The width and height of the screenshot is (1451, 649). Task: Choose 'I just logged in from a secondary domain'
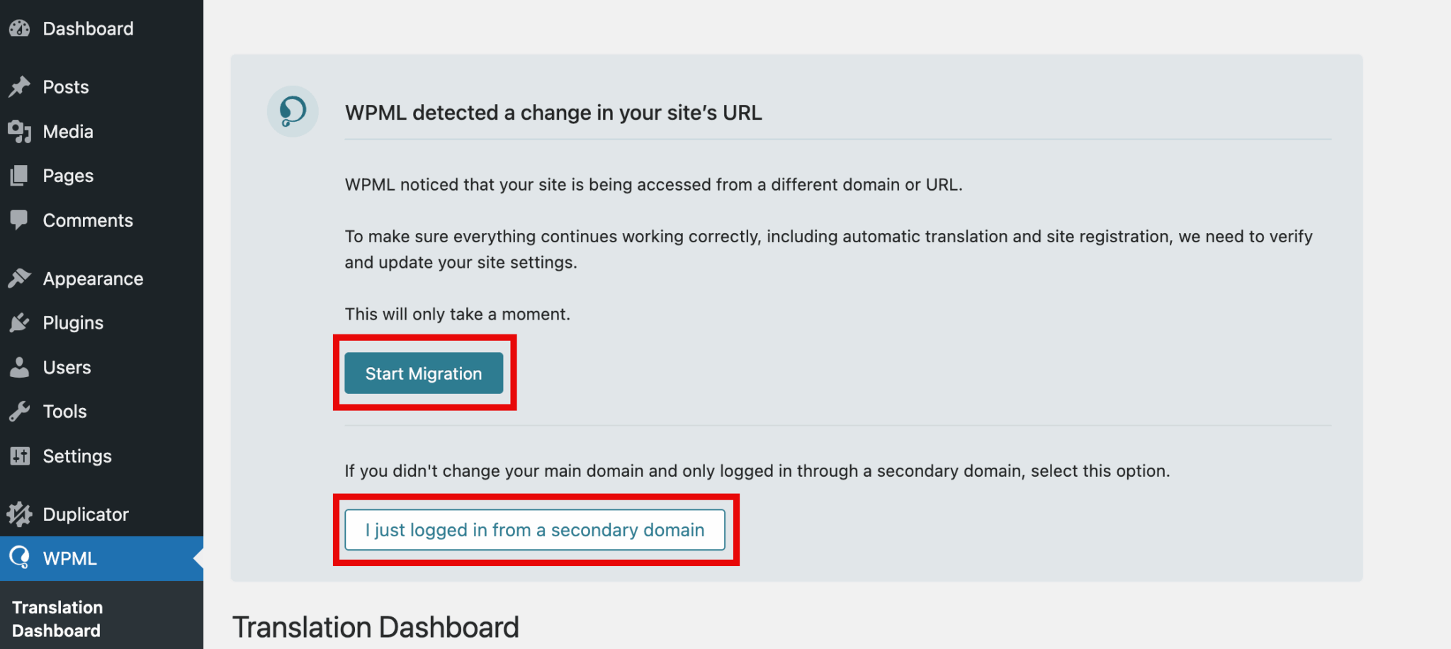coord(535,530)
